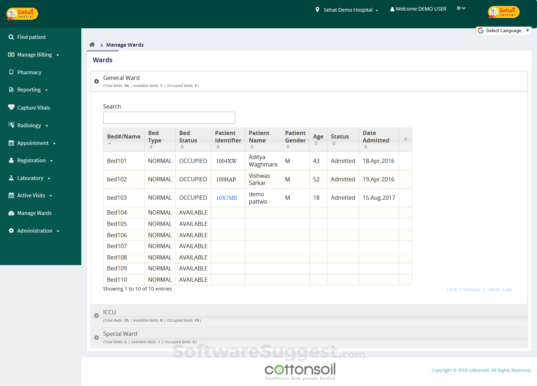This screenshot has width=537, height=386.
Task: Expand the Manage Billing menu
Action: (x=34, y=55)
